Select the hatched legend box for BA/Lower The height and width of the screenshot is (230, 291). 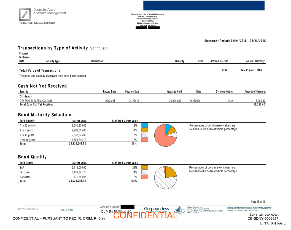click(145, 172)
